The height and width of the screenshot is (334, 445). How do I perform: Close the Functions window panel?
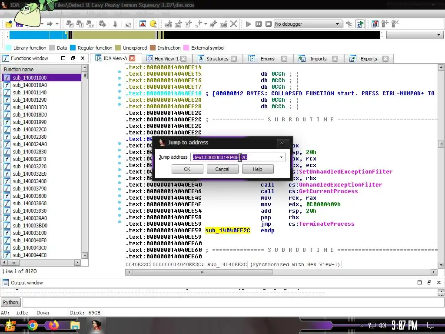83,58
